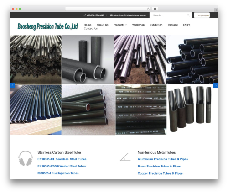
Task: Click the large grey pipes photo
Action: [88, 60]
